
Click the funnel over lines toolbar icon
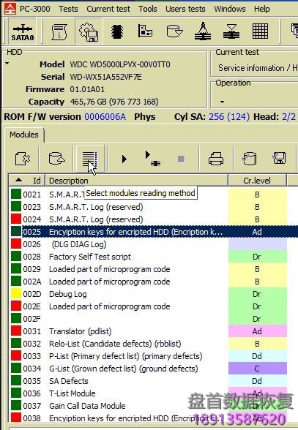coord(231,31)
